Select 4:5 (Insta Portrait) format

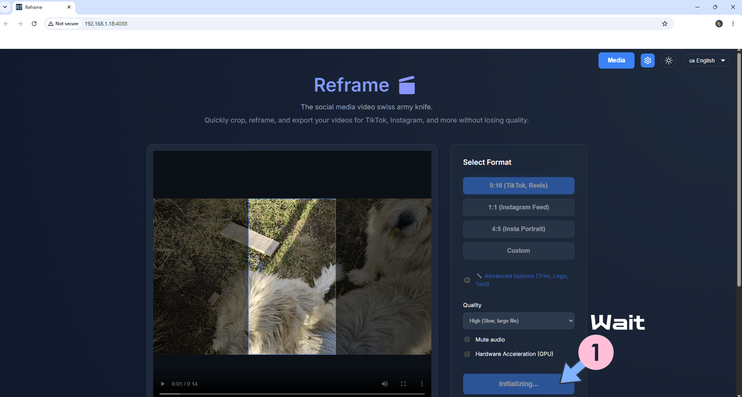[519, 229]
